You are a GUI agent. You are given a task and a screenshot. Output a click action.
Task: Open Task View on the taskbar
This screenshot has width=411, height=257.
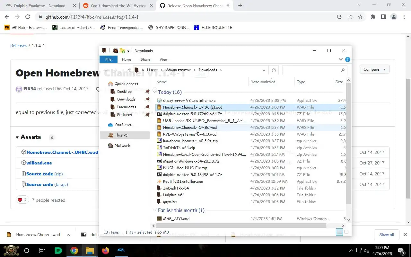42,251
